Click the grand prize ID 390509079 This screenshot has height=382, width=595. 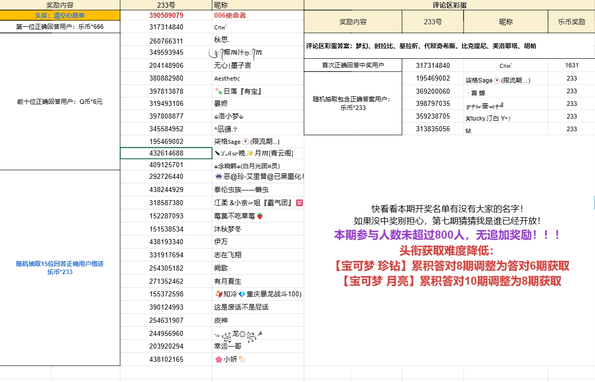pyautogui.click(x=166, y=16)
